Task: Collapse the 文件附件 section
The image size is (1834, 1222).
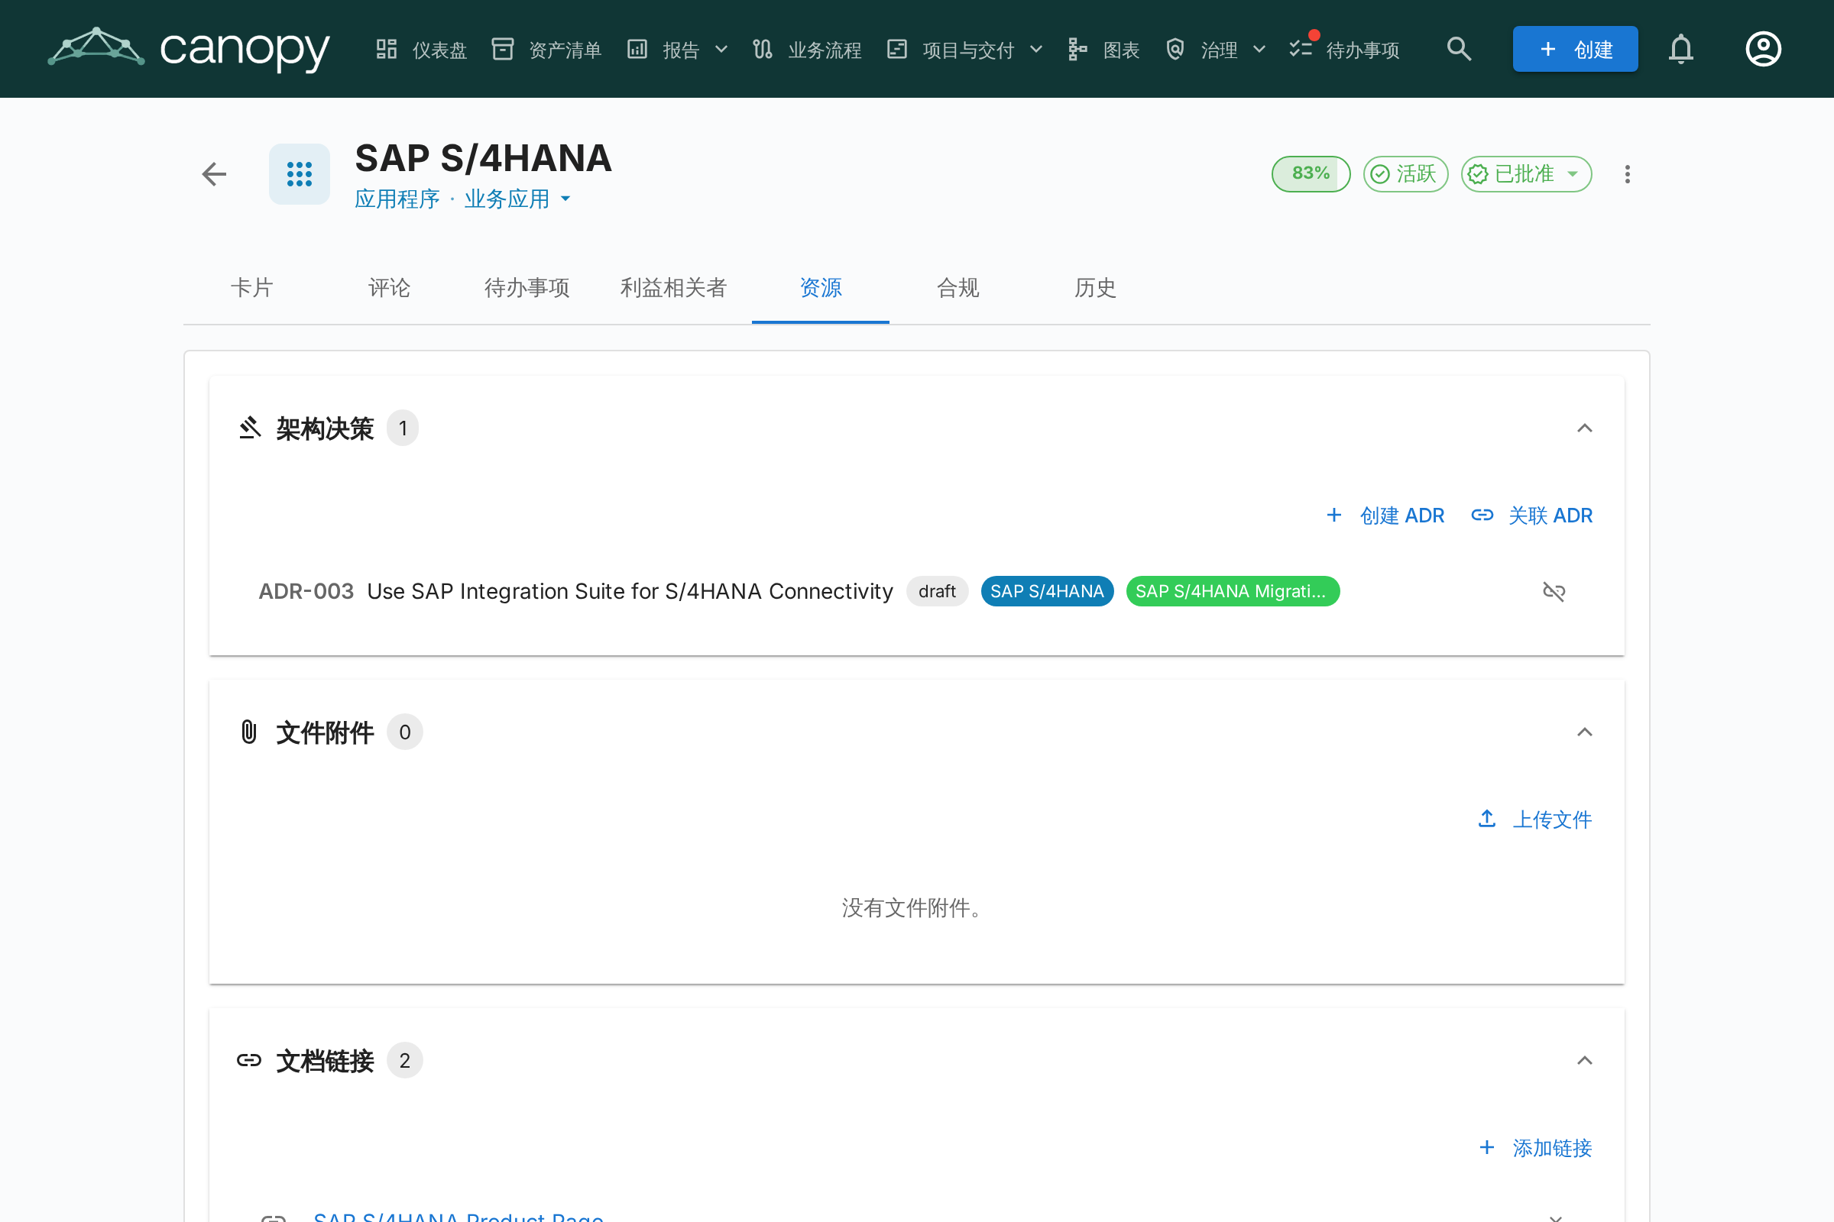Action: point(1584,732)
